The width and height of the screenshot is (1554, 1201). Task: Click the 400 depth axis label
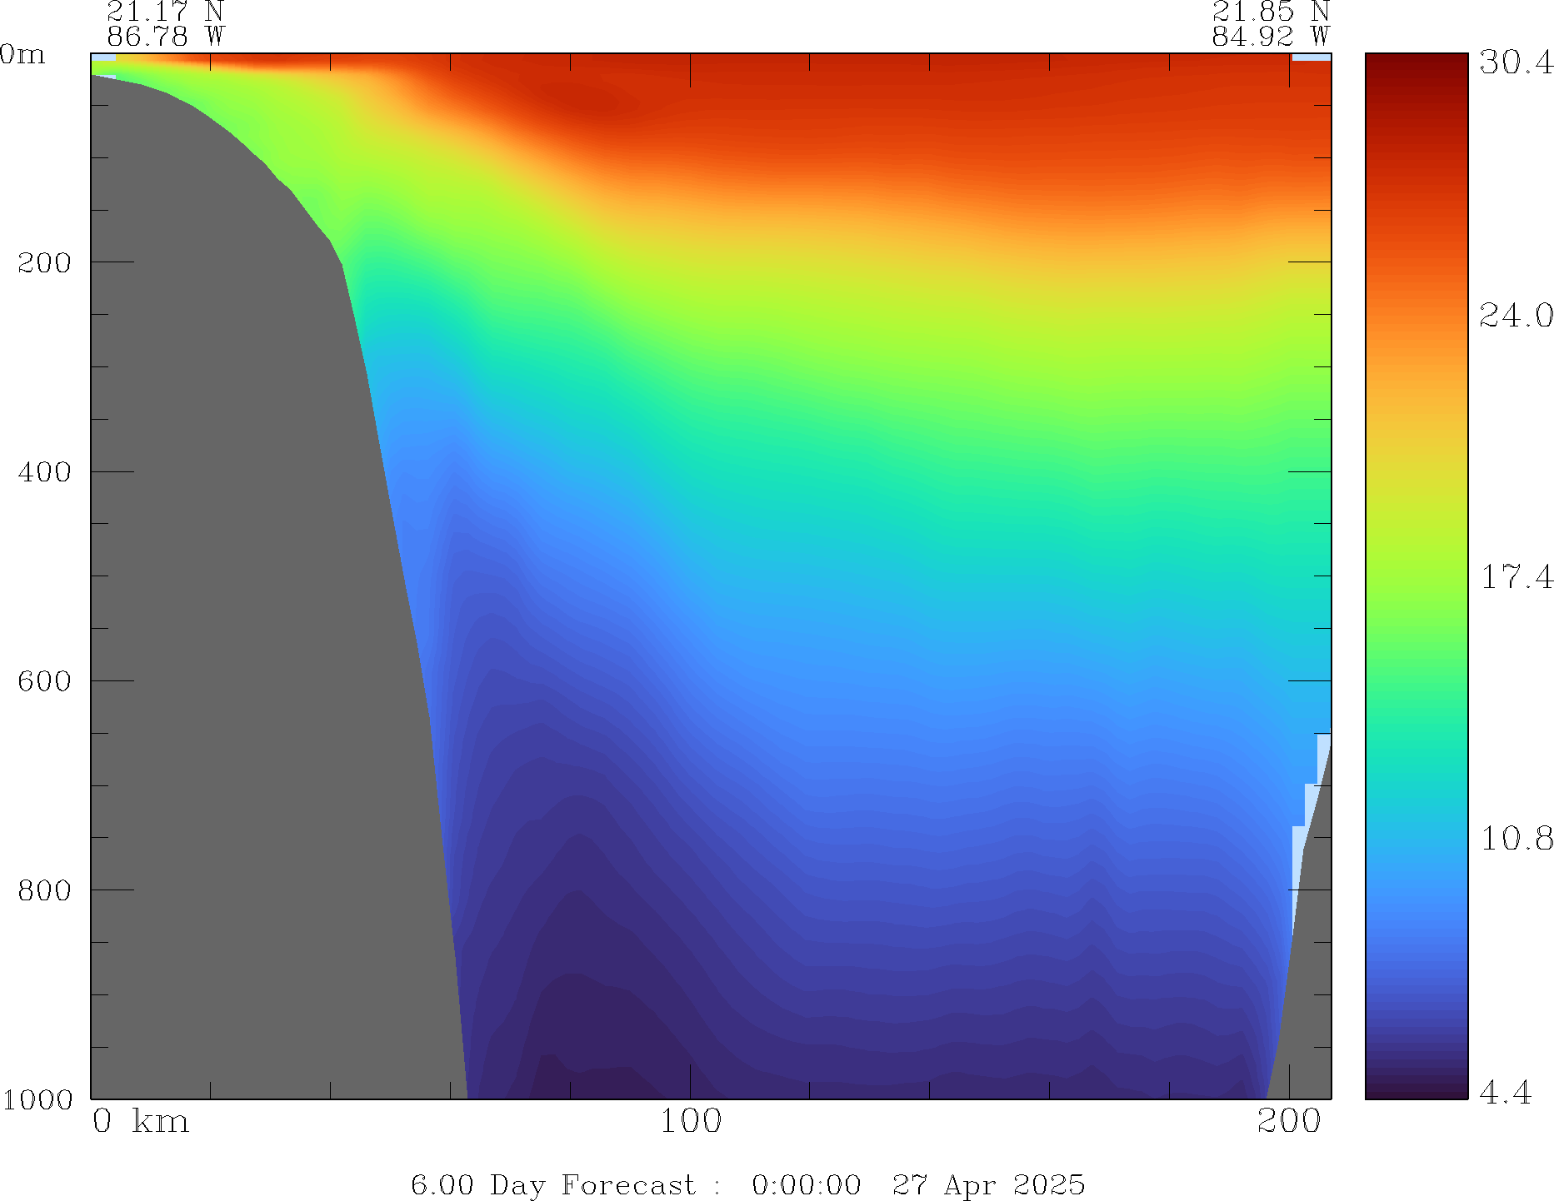point(44,471)
